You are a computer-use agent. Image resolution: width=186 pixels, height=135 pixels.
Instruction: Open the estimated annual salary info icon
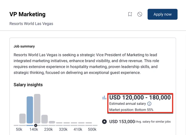[x=149, y=104]
